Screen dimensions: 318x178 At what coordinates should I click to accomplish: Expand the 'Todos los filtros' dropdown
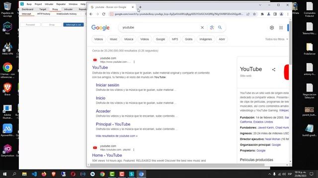point(276,39)
